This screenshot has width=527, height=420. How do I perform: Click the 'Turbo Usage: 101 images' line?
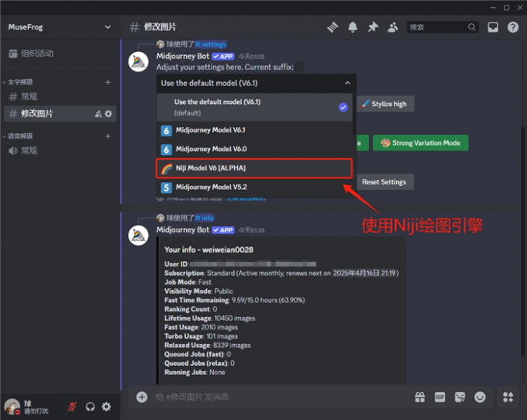pos(201,336)
